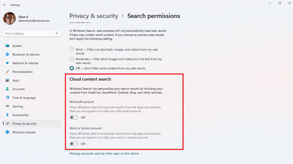293x164 pixels.
Task: Select the Off SafeSearch radio option
Action: point(72,68)
